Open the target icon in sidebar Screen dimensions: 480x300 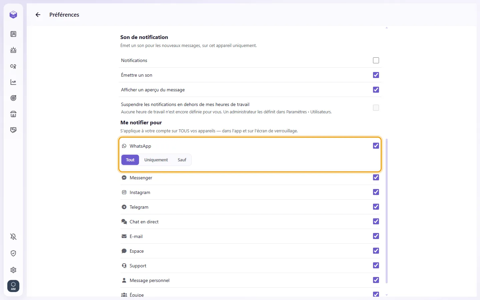point(13,98)
